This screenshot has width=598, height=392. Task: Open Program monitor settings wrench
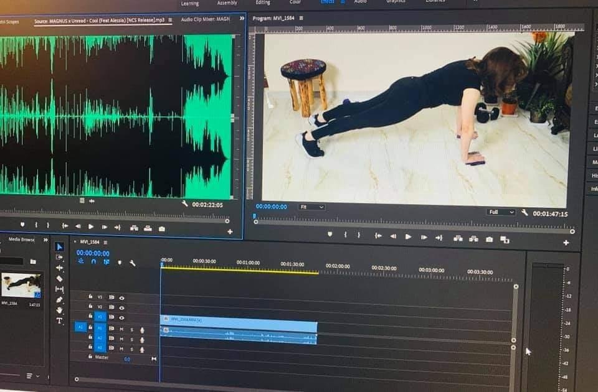tap(524, 213)
